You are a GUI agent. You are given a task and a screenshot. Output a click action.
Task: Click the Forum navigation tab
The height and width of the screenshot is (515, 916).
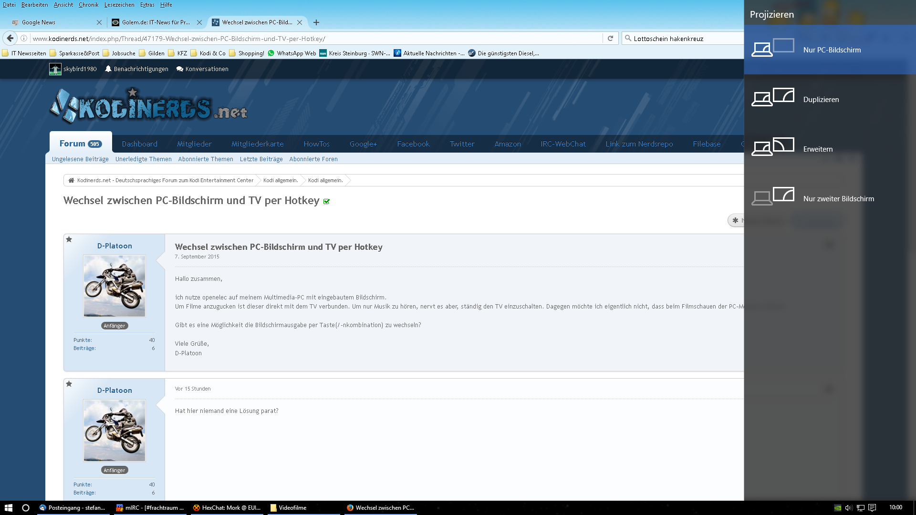(81, 143)
